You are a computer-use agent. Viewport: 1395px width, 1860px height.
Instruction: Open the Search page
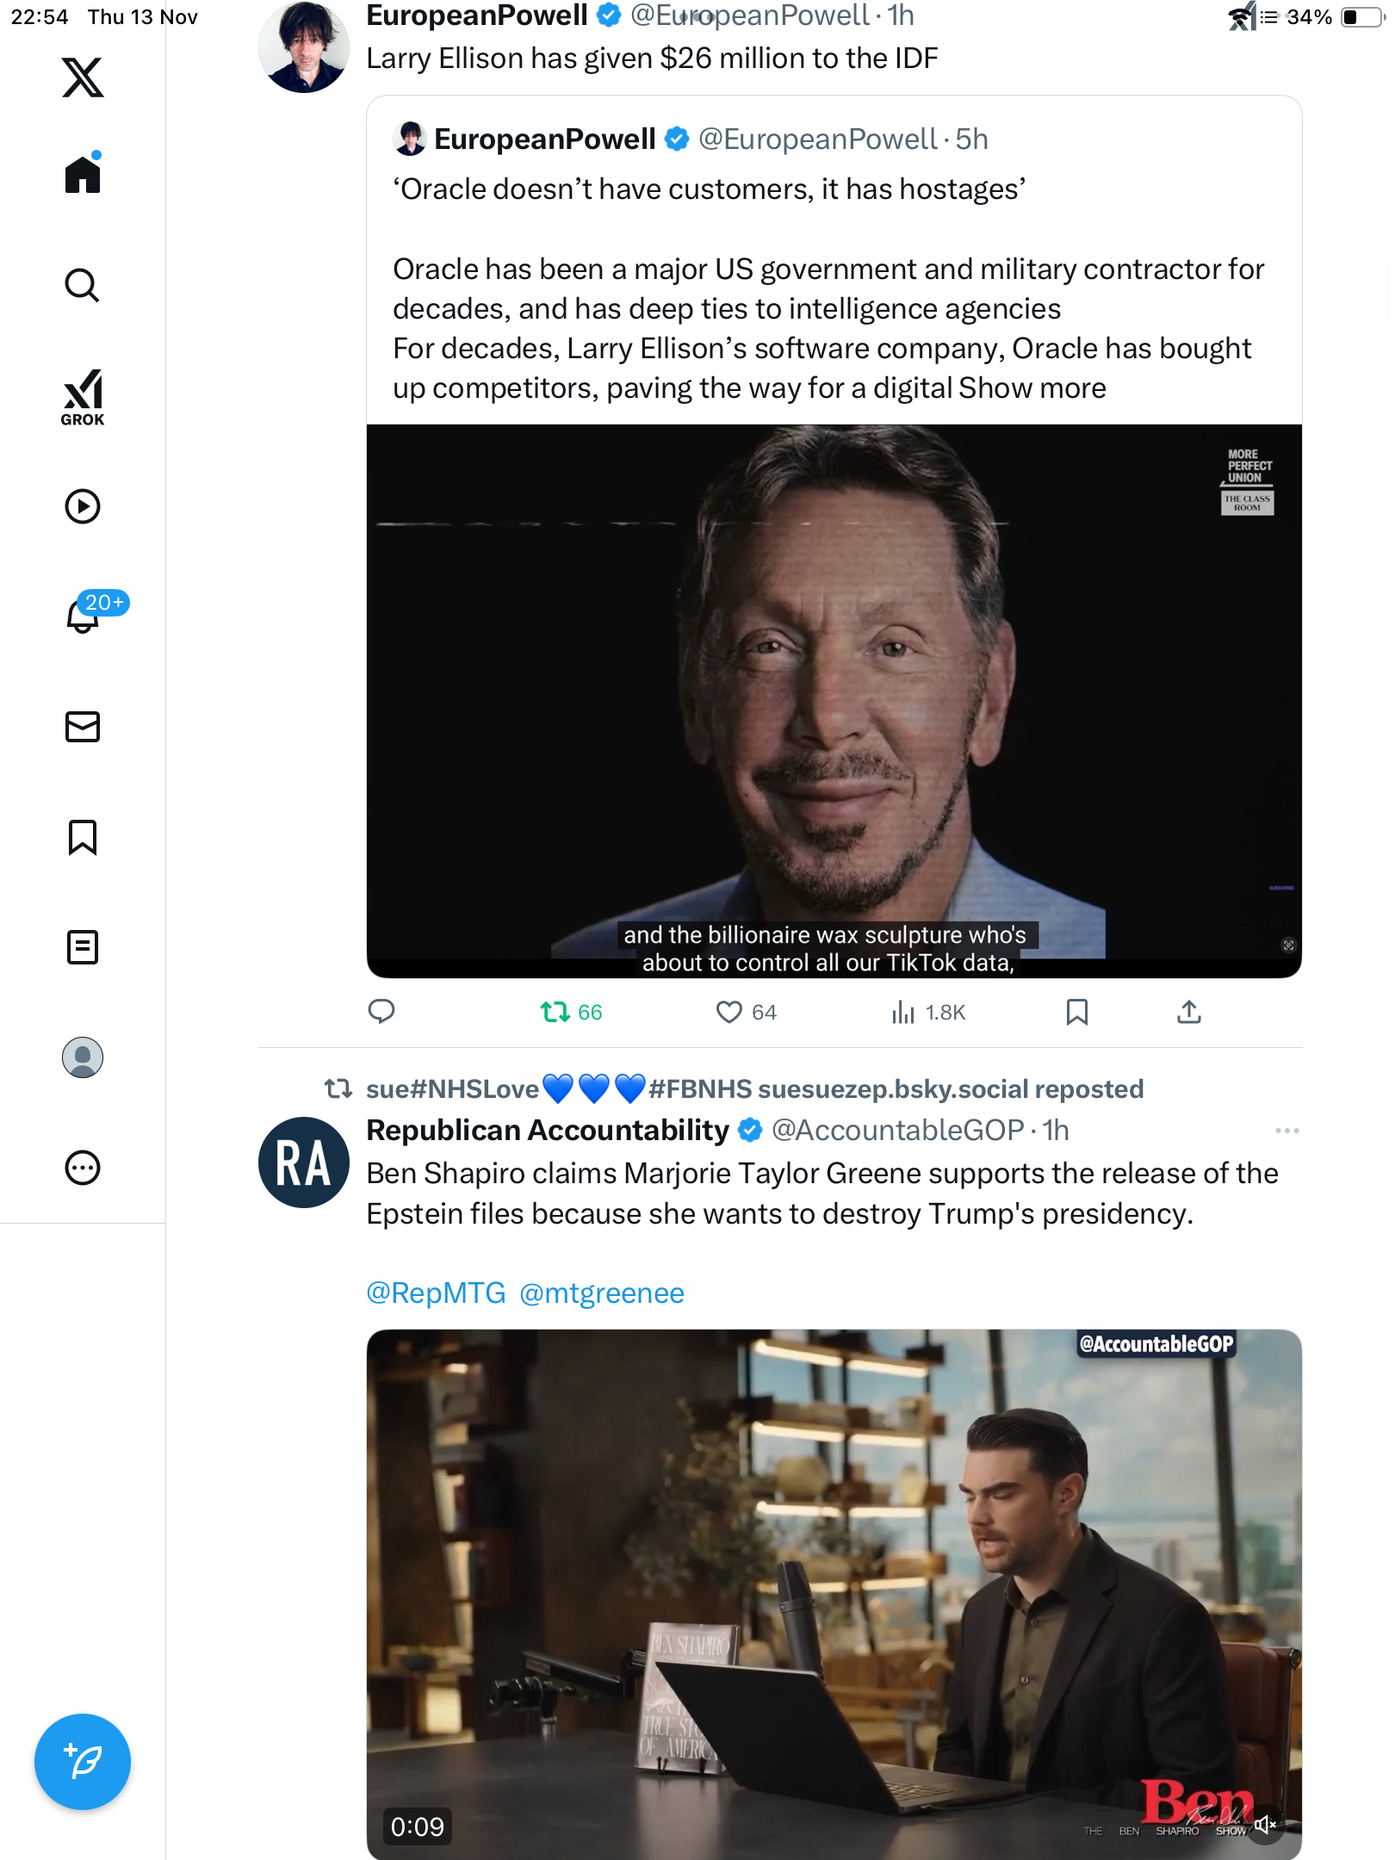83,286
